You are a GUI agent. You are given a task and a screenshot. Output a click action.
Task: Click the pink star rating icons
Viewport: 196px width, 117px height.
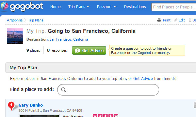[105, 115]
